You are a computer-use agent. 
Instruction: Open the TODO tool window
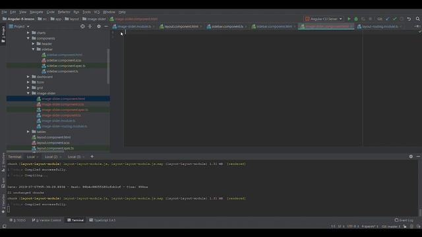click(18, 220)
